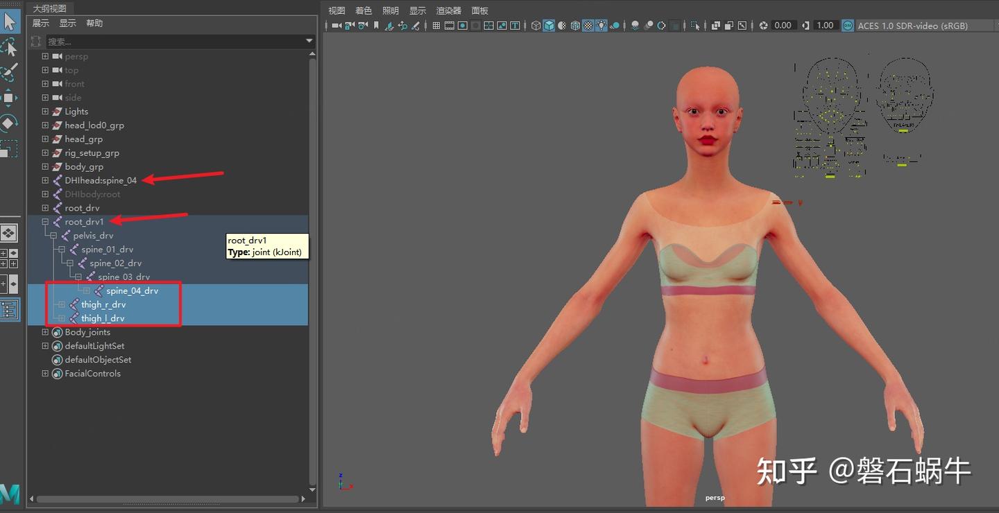Screen dimensions: 999x513
Task: Choose the Paint Selection brush tool
Action: pyautogui.click(x=9, y=71)
